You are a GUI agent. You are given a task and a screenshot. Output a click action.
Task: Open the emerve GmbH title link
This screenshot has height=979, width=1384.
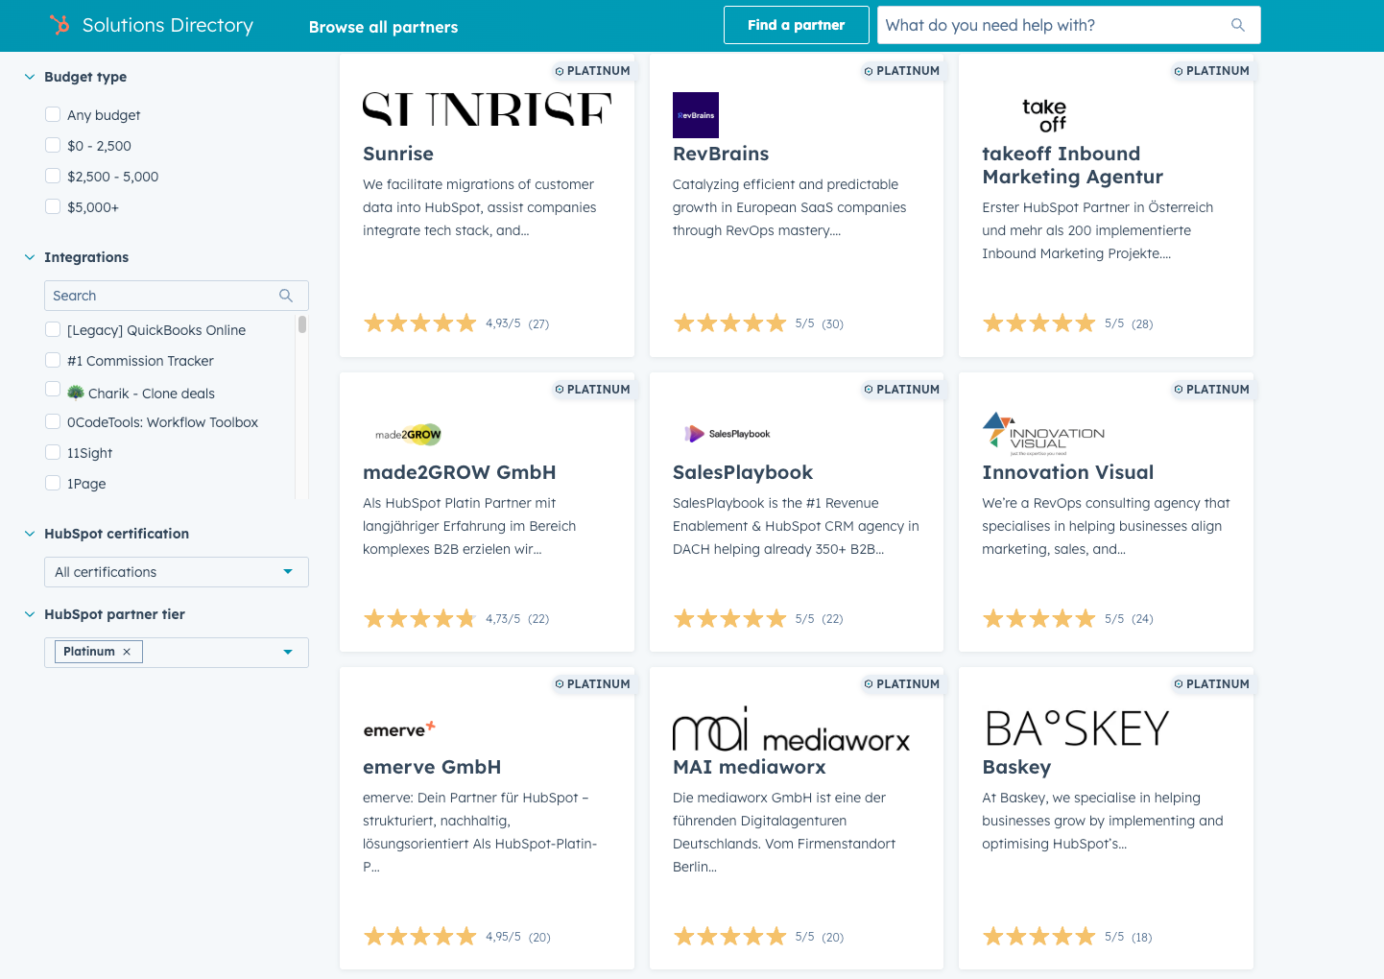coord(432,767)
